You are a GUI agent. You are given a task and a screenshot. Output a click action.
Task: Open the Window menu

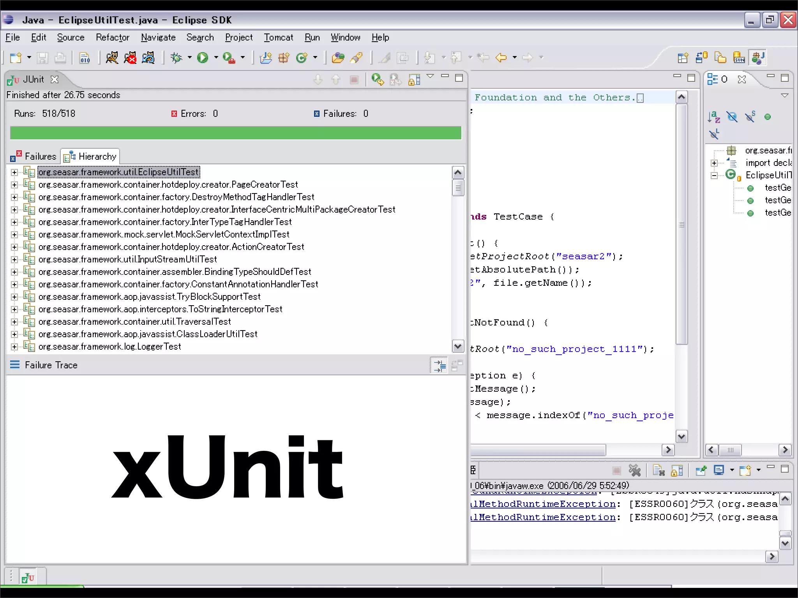tap(345, 37)
